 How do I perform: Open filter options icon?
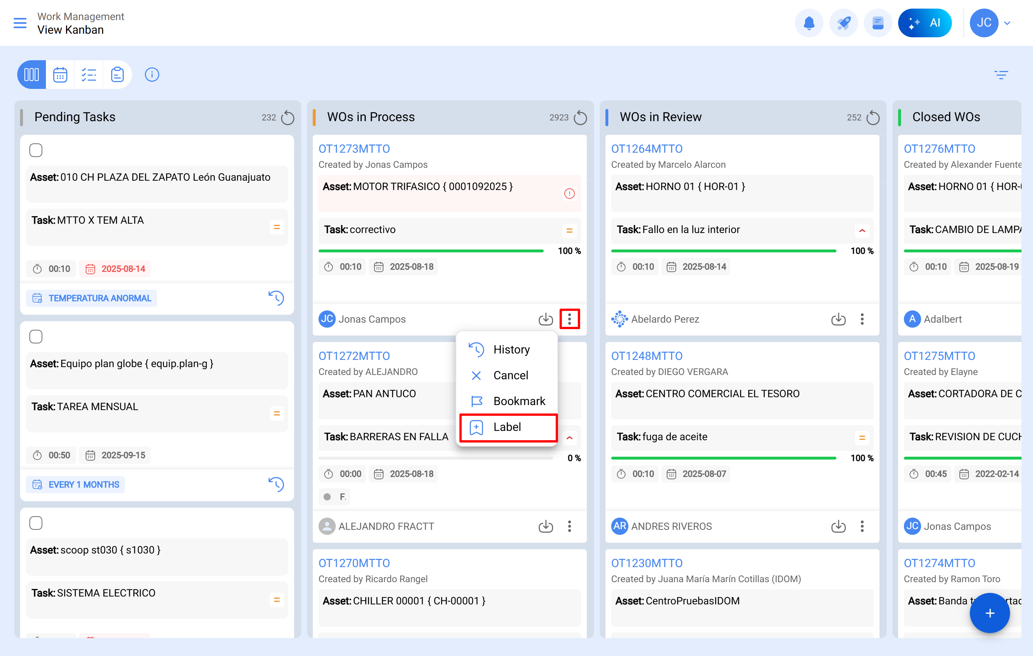[1001, 75]
